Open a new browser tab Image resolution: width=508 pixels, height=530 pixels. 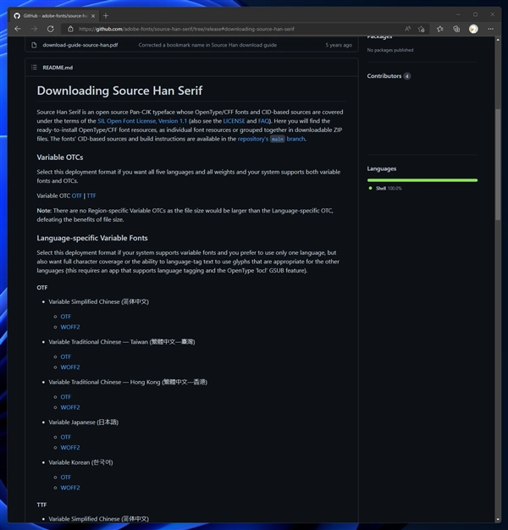(106, 15)
